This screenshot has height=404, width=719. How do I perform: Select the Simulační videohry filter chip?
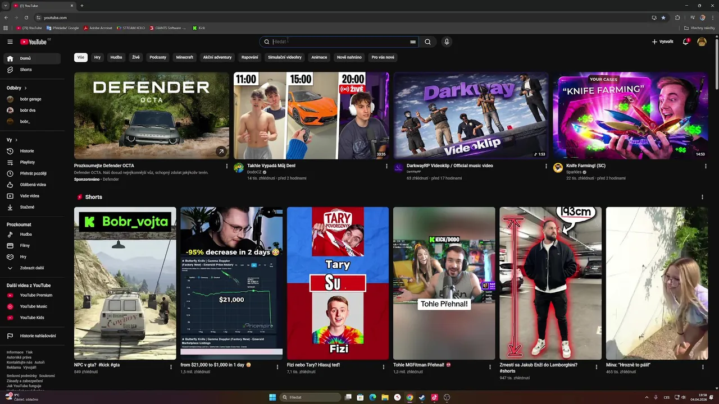pos(285,57)
